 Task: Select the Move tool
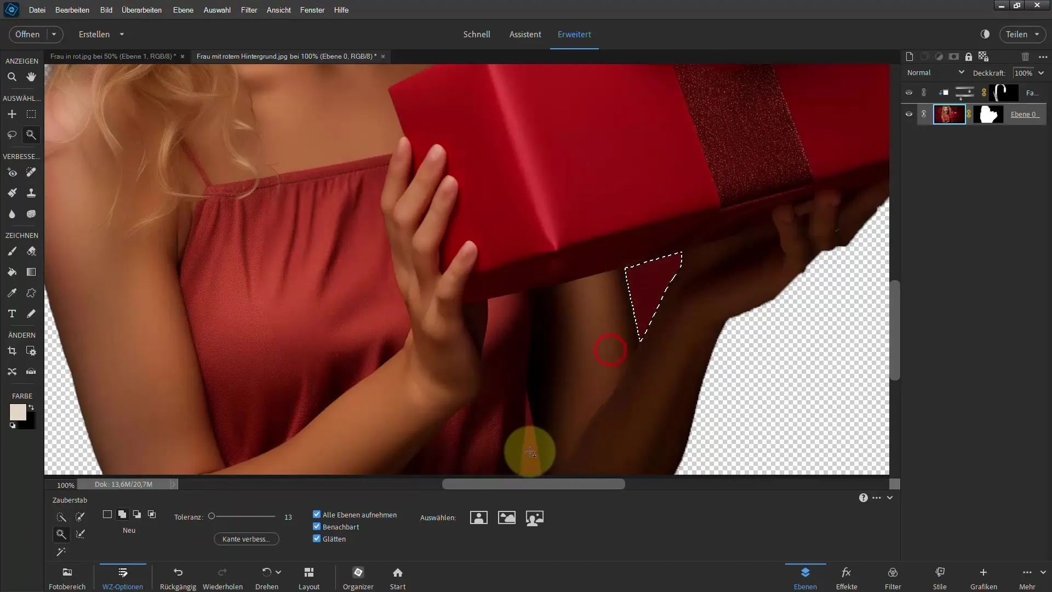point(12,114)
